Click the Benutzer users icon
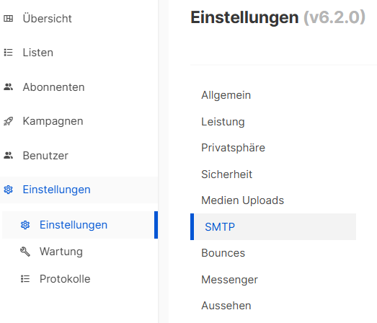This screenshot has width=377, height=323. click(x=9, y=155)
